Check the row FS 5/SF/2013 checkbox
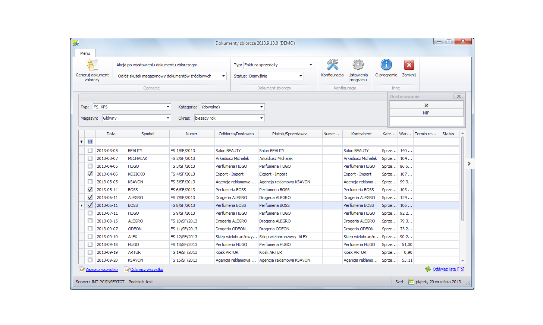543x325 pixels. tap(90, 182)
